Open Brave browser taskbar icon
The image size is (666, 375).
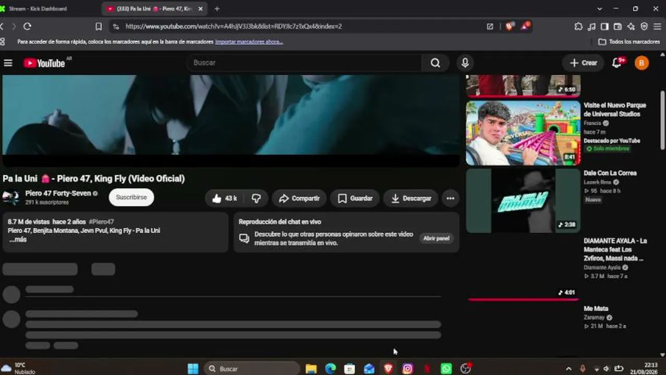click(388, 369)
